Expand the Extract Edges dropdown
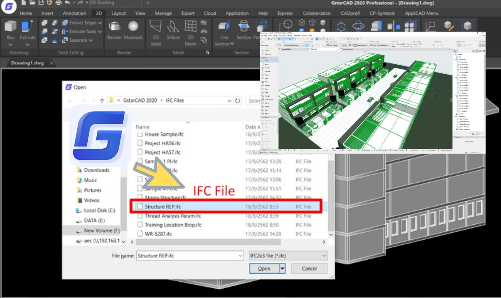The height and width of the screenshot is (298, 501). [x=100, y=23]
